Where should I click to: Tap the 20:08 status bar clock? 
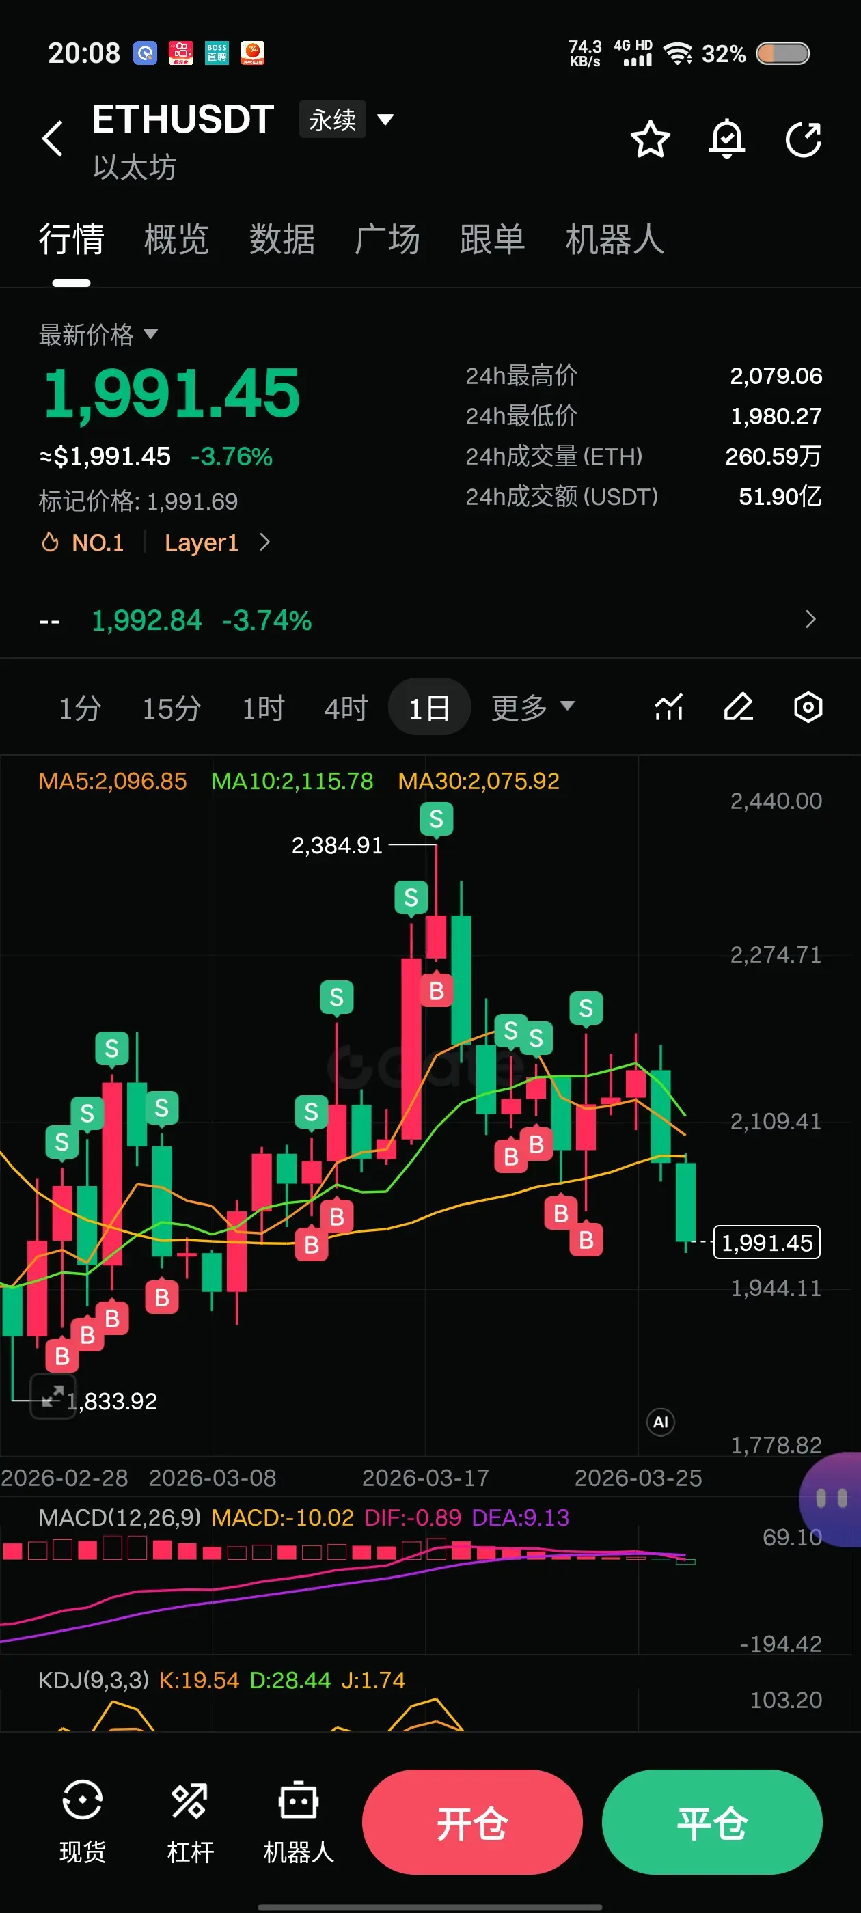click(84, 53)
